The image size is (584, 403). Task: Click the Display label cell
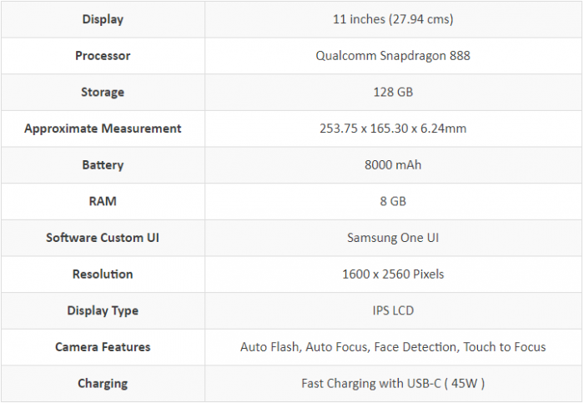[x=103, y=19]
